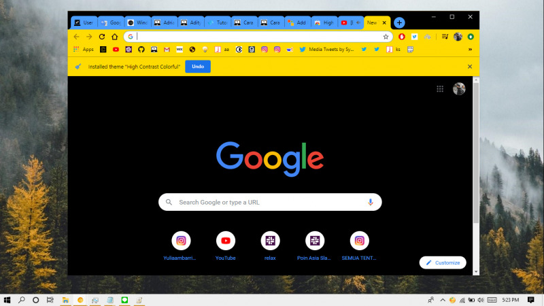Screen dimensions: 544x306
Task: Open the 'ks' bookmark
Action: (394, 50)
